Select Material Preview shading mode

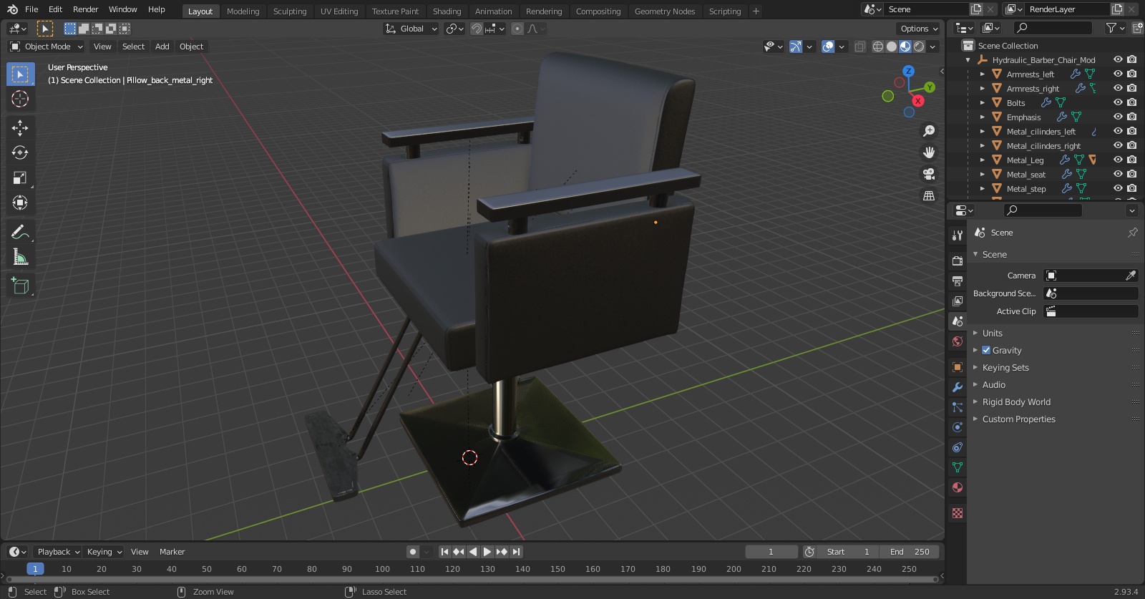pos(905,47)
